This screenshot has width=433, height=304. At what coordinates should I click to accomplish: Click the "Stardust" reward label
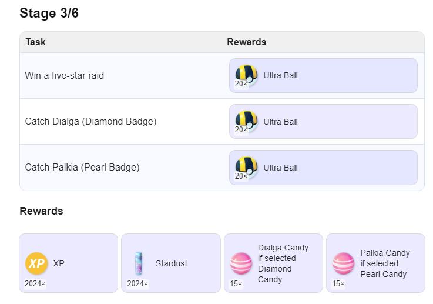tap(171, 263)
